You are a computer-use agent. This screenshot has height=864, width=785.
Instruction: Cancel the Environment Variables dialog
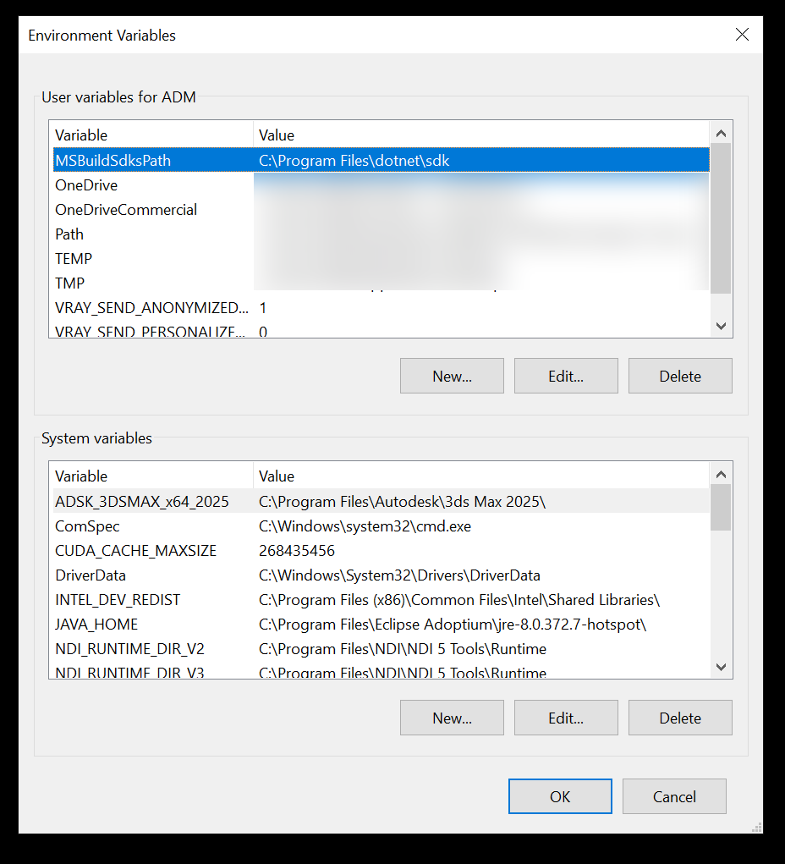673,796
